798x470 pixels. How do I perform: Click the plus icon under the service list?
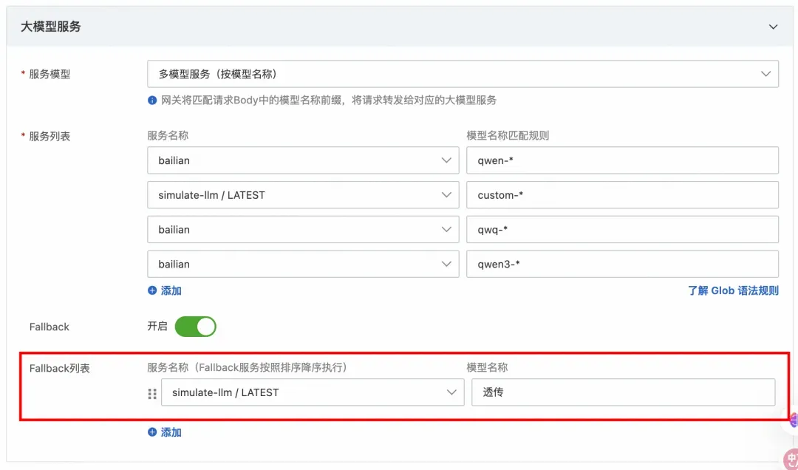click(x=152, y=290)
